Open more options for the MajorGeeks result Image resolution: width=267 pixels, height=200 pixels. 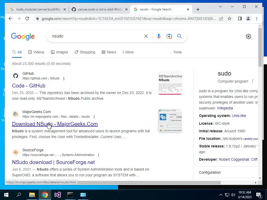[94, 117]
